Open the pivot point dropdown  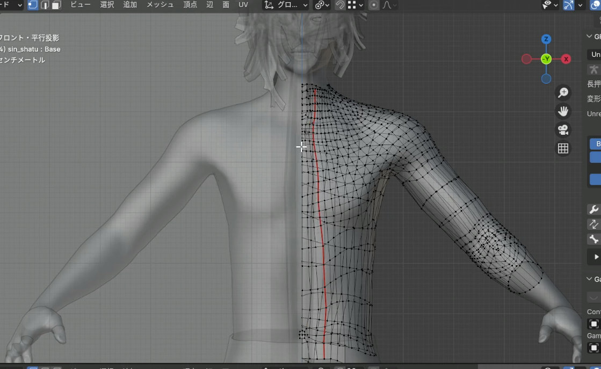click(x=322, y=5)
